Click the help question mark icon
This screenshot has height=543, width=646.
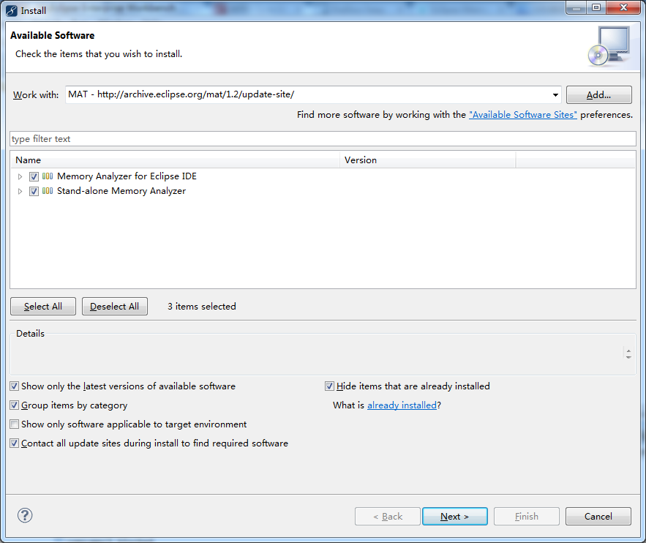tap(25, 515)
